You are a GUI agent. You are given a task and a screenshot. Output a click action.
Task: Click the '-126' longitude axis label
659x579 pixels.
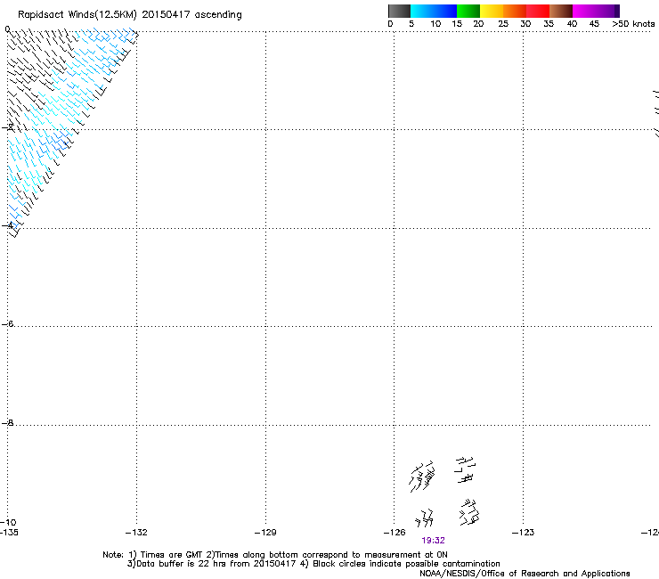(395, 533)
